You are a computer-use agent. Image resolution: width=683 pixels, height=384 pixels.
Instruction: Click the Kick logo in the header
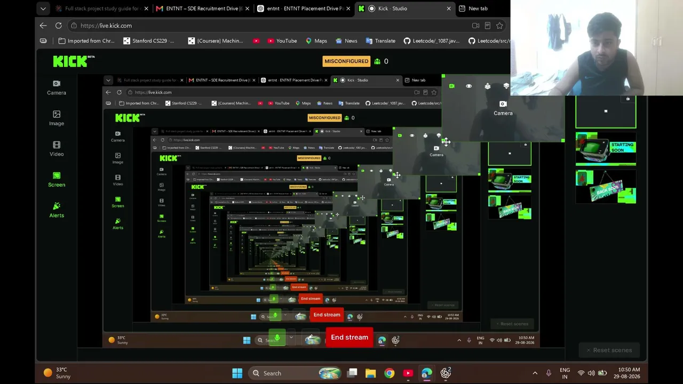click(x=74, y=61)
